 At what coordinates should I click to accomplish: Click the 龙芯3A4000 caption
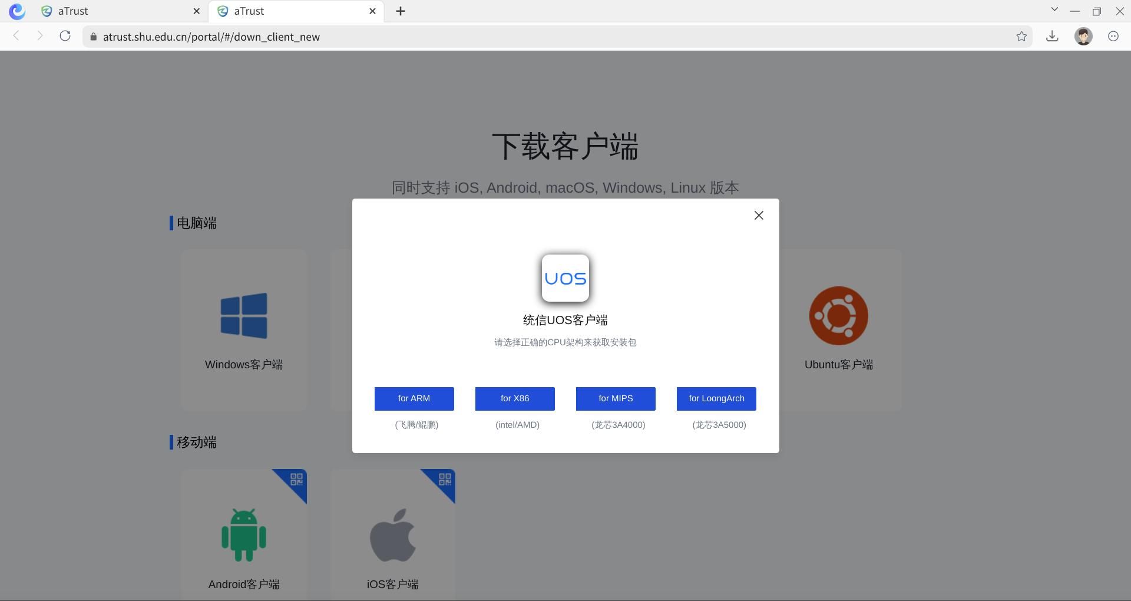tap(618, 425)
